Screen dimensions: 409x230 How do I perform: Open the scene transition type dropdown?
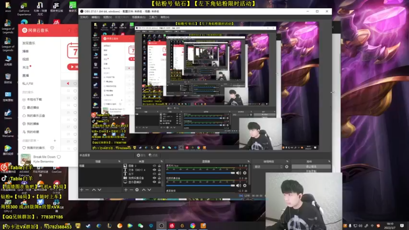coord(268,167)
